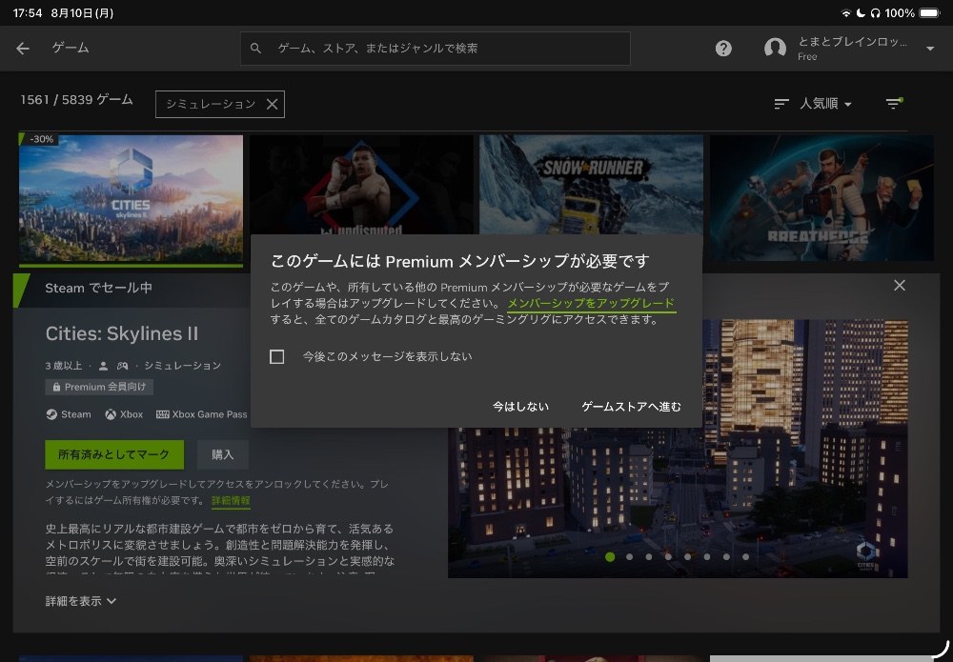Viewport: 953px width, 662px height.
Task: Click the 購入 button
Action: point(222,454)
